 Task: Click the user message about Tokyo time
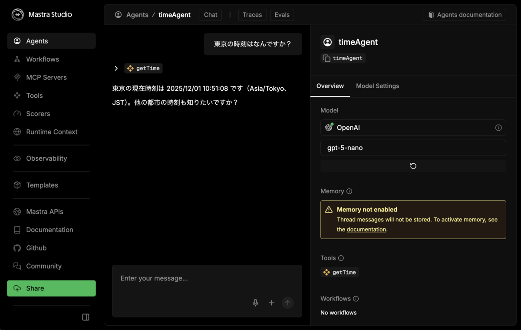click(253, 44)
